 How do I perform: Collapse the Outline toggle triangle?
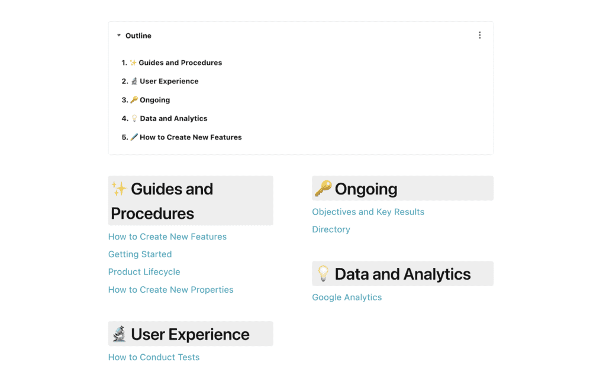119,35
